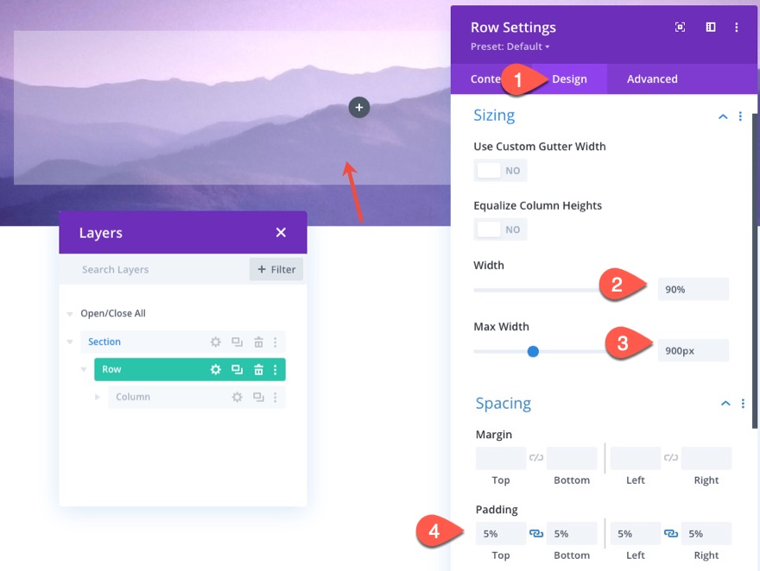Viewport: 760px width, 571px height.
Task: Open the Row Settings three-dot options menu
Action: pyautogui.click(x=736, y=27)
